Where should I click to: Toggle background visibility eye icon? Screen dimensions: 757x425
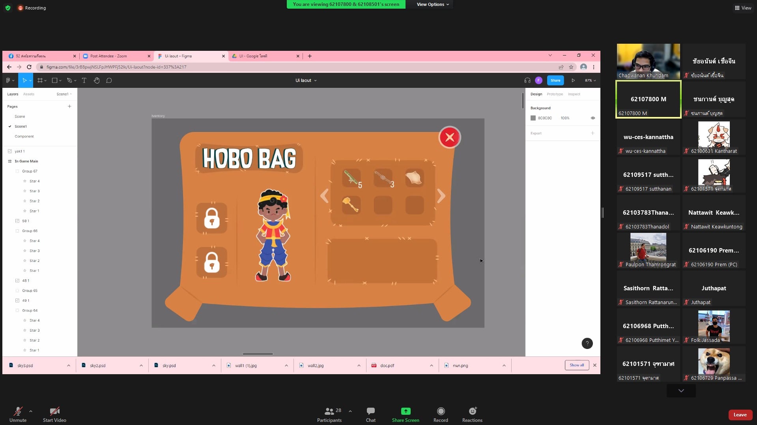point(593,118)
